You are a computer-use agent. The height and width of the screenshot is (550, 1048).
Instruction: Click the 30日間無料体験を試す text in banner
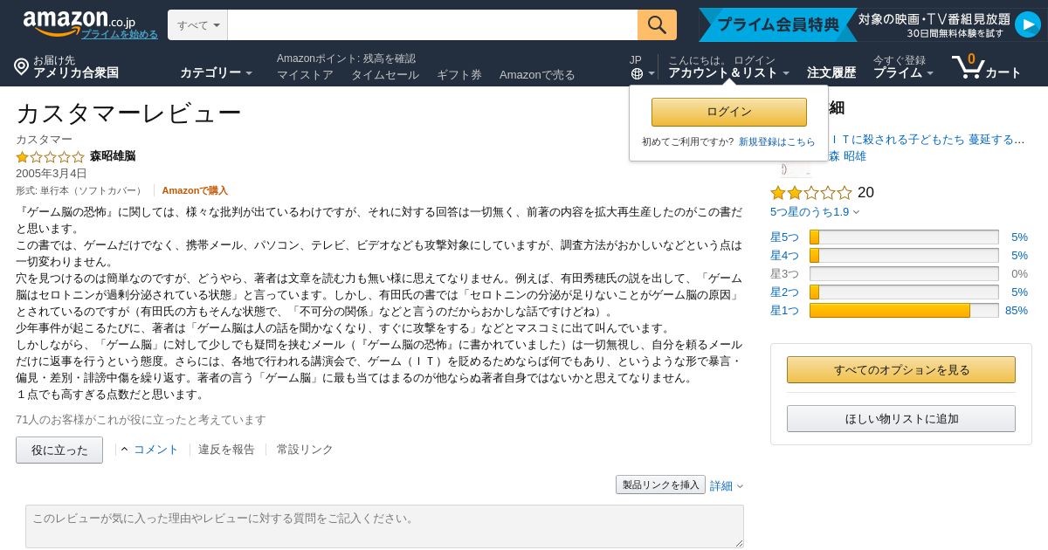(955, 33)
